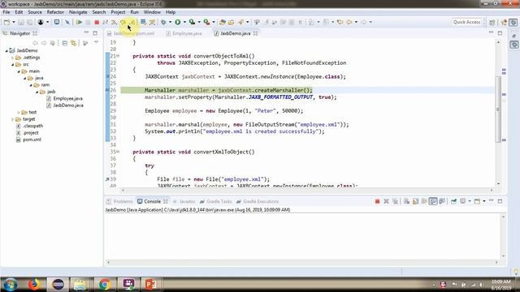The height and width of the screenshot is (292, 520).
Task: Click the Step Into debug icon
Action: 114,22
